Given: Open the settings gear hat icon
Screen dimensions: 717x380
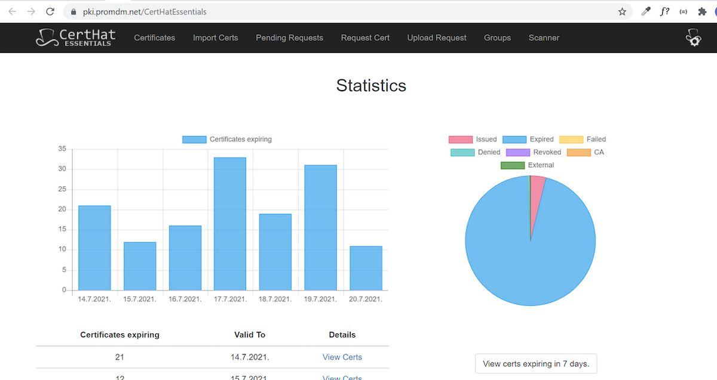Looking at the screenshot, I should tap(693, 37).
